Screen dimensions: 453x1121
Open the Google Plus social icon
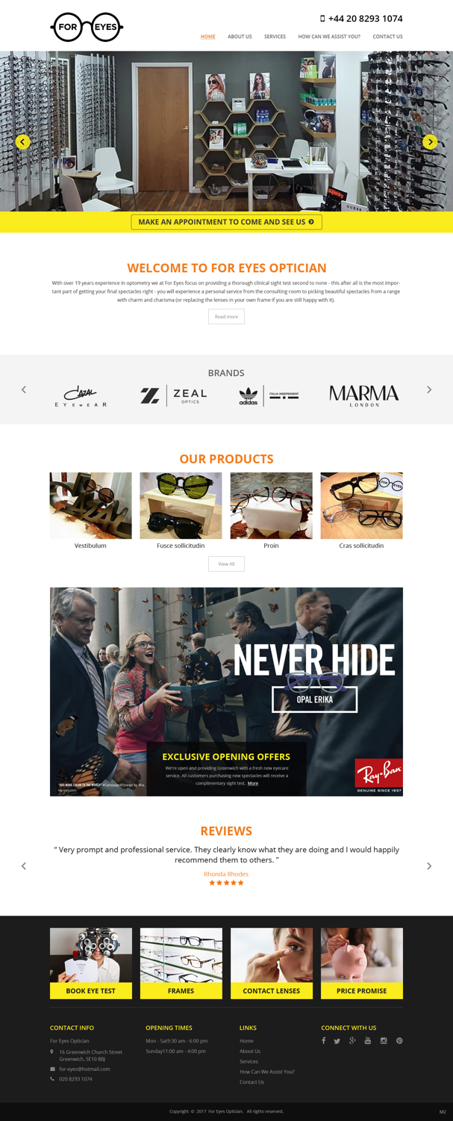352,1040
